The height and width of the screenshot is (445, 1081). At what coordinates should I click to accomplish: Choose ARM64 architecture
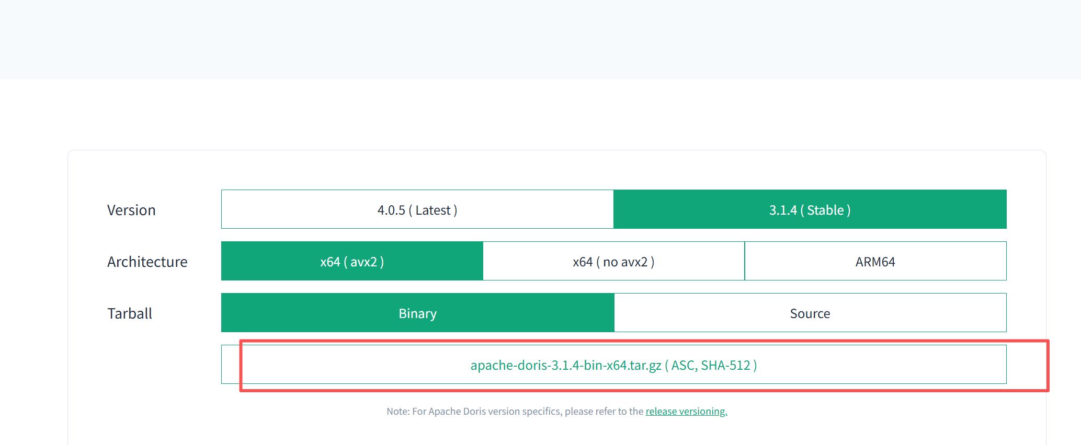pos(875,261)
